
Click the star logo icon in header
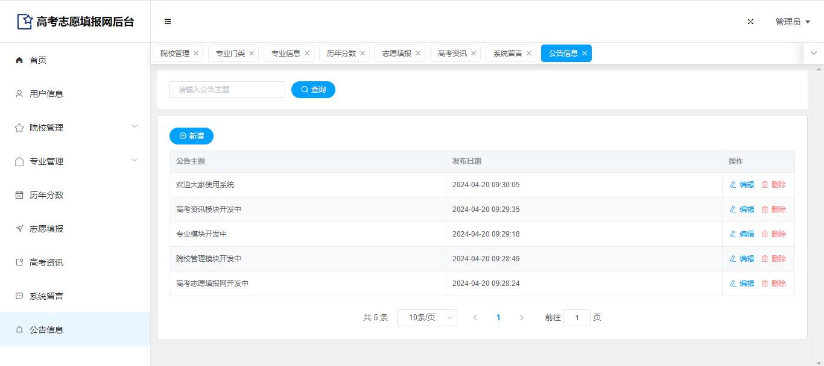click(x=25, y=22)
